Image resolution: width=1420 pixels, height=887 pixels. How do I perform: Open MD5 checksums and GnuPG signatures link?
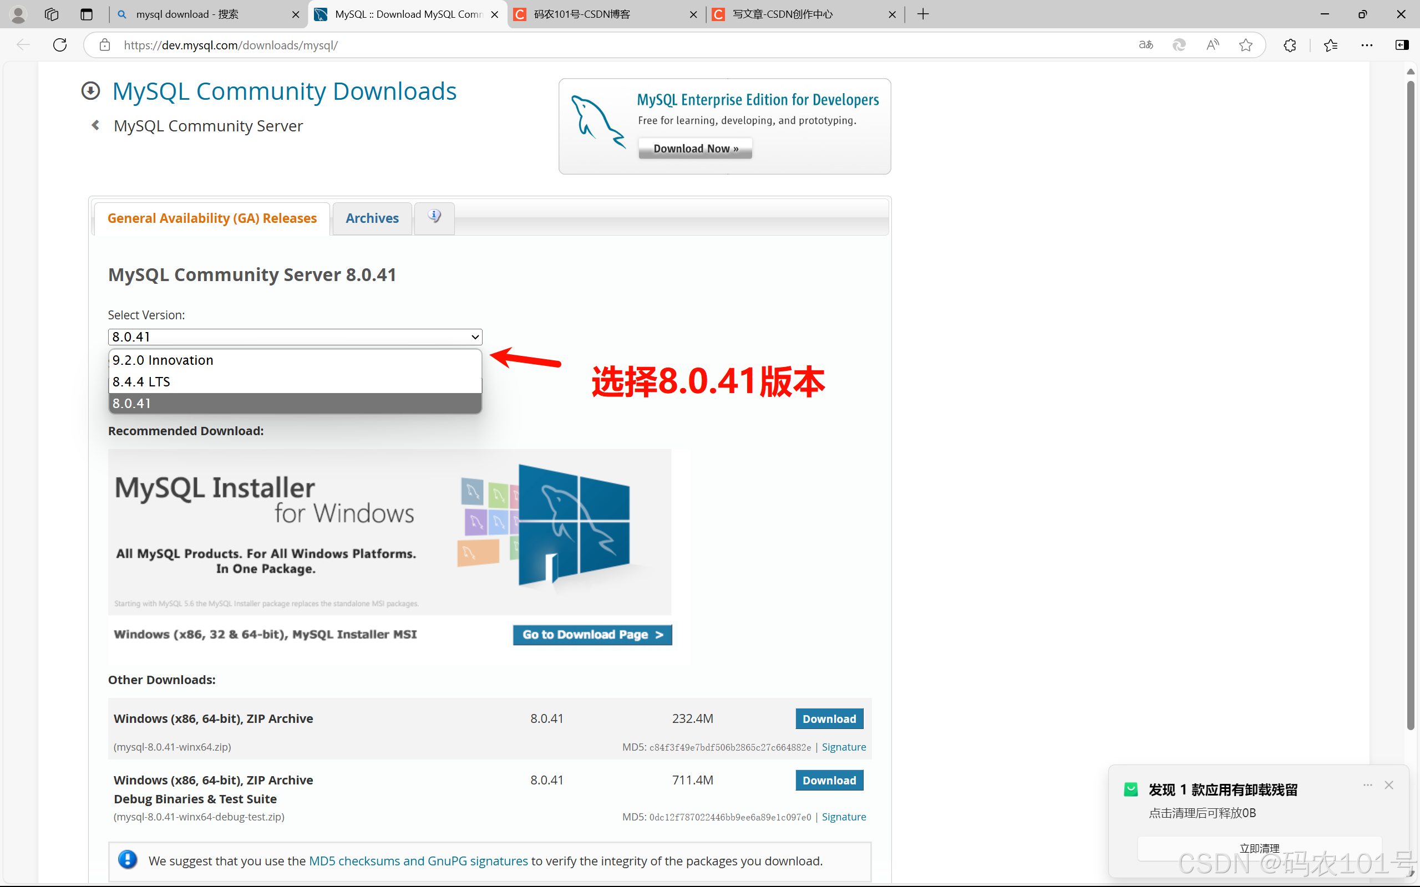tap(418, 860)
